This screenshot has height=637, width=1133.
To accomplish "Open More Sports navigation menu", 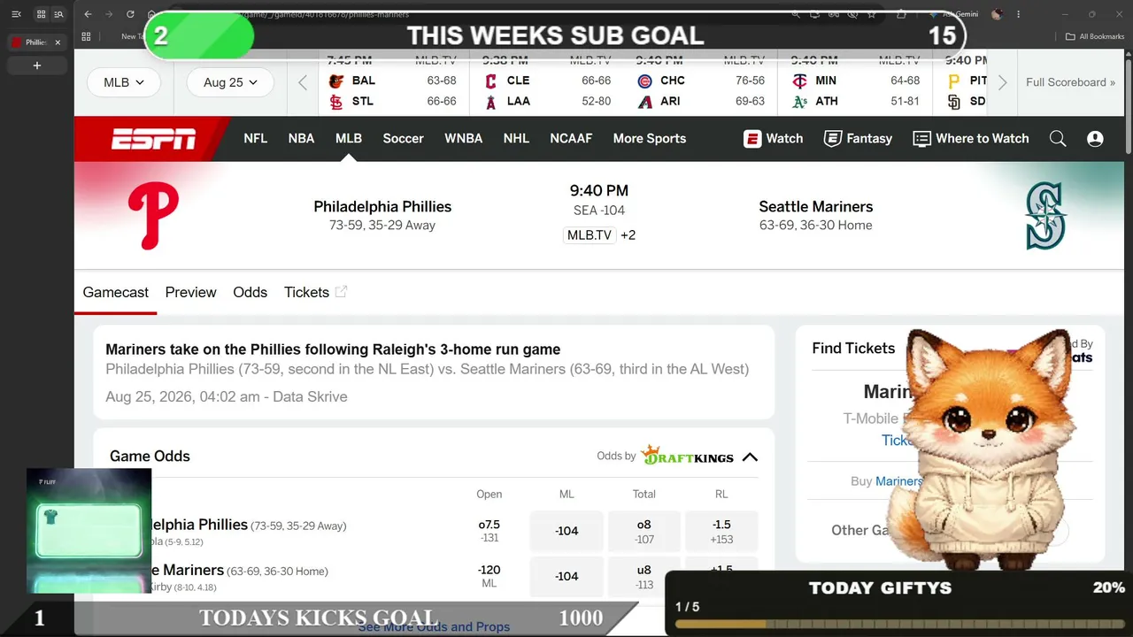I will pos(650,138).
